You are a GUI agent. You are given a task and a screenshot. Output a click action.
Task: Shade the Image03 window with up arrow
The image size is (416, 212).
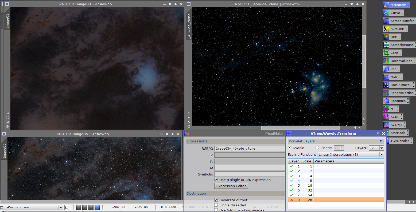coord(170,4)
